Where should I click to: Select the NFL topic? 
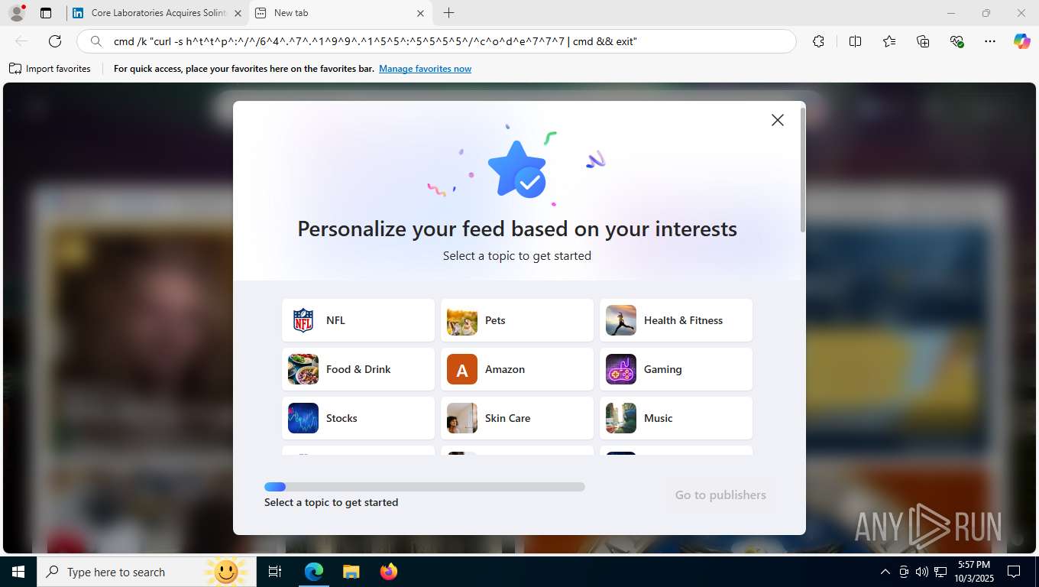click(358, 320)
